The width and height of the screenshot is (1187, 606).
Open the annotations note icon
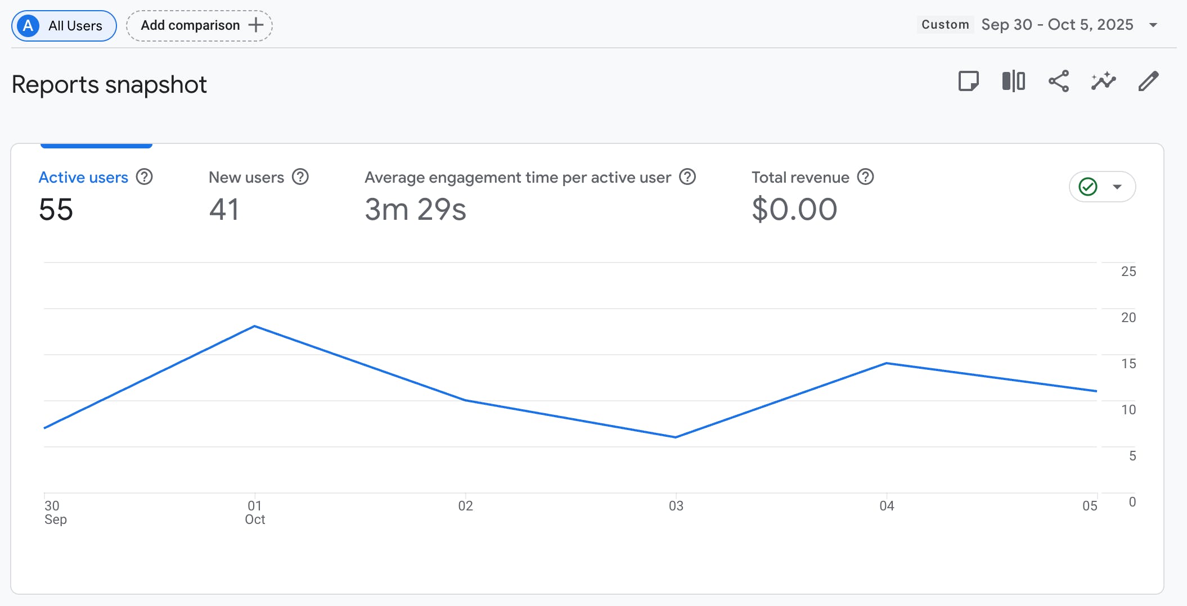(968, 82)
